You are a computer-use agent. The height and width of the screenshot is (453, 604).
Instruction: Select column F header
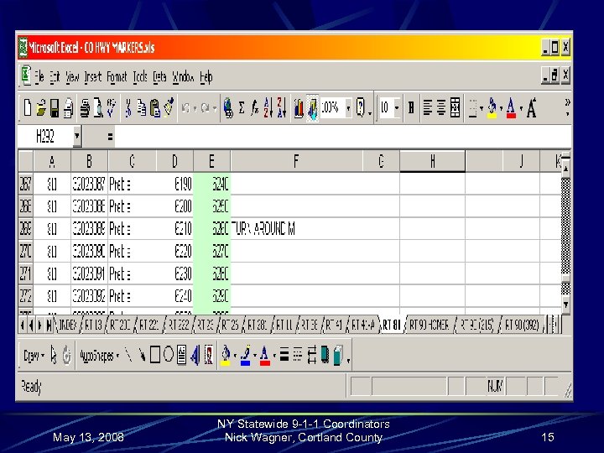pyautogui.click(x=296, y=161)
